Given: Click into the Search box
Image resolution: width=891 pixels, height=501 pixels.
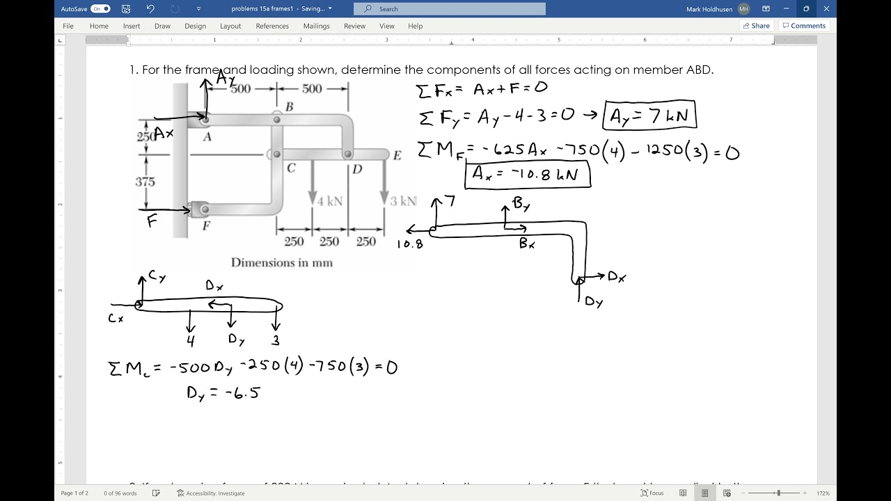Looking at the screenshot, I should 450,9.
